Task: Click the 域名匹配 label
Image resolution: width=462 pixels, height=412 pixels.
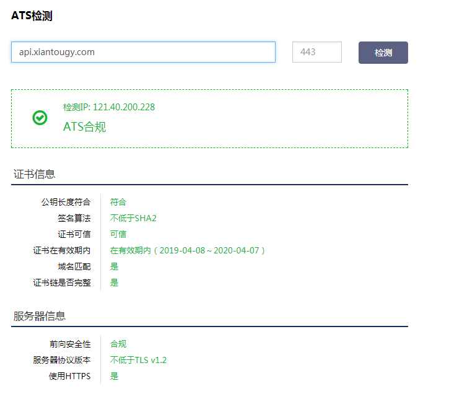Action: 74,266
